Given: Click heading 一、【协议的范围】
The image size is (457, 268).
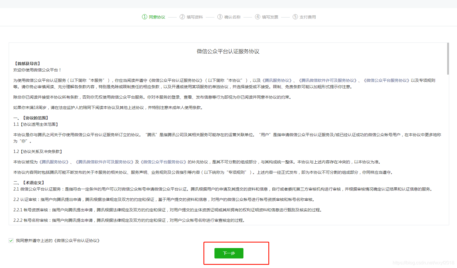Looking at the screenshot, I should coord(32,118).
